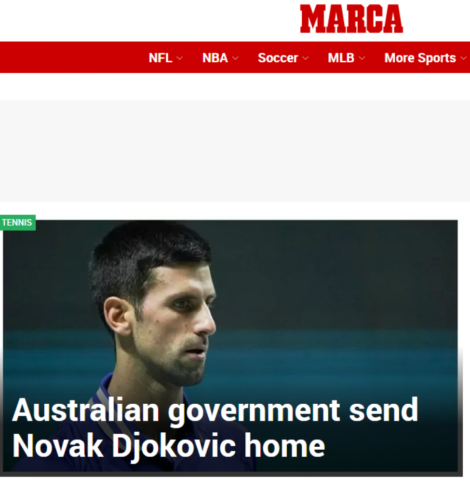This screenshot has width=470, height=494.
Task: Expand the chevron beside Soccer
Action: pyautogui.click(x=305, y=58)
